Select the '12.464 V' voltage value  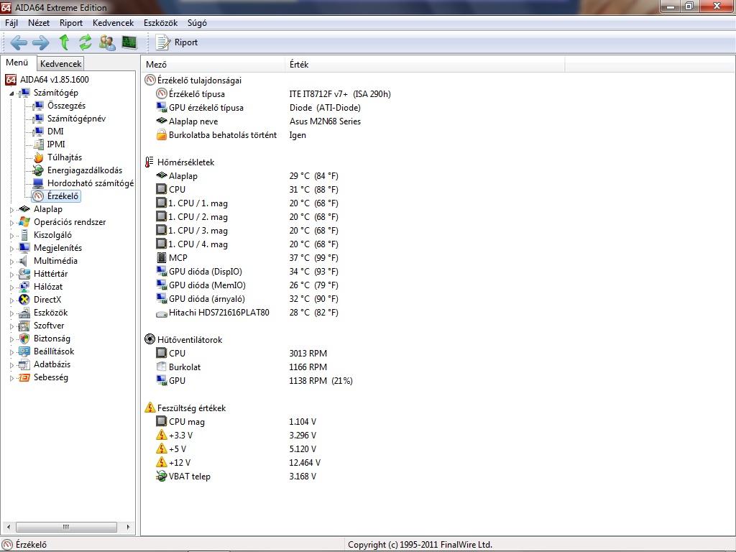pyautogui.click(x=305, y=463)
